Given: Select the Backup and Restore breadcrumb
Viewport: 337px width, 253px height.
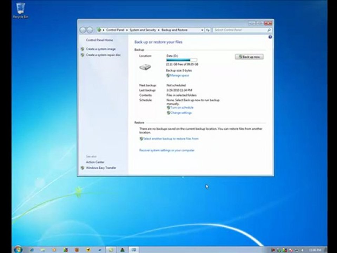Looking at the screenshot, I should tap(174, 30).
